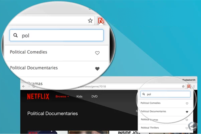The height and width of the screenshot is (134, 201).
Task: Toggle the heart beside Political Dramas
Action: pos(187,120)
